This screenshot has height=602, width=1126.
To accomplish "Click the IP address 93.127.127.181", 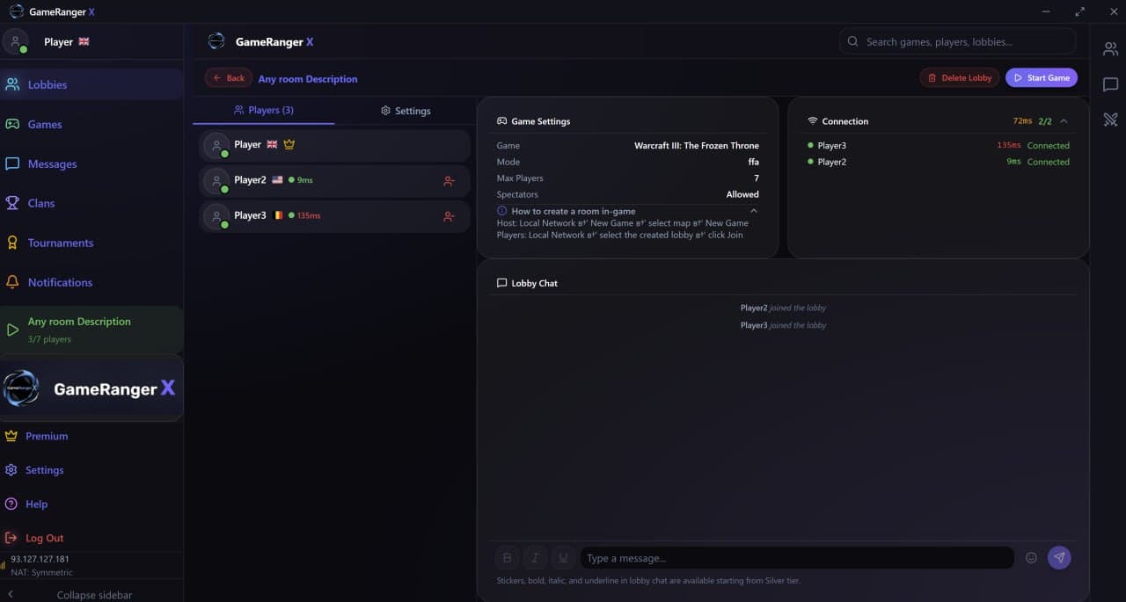I will tap(40, 559).
